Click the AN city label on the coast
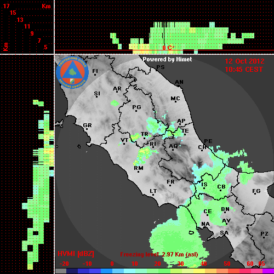Screen dimensions: 274x274 (x=179, y=82)
